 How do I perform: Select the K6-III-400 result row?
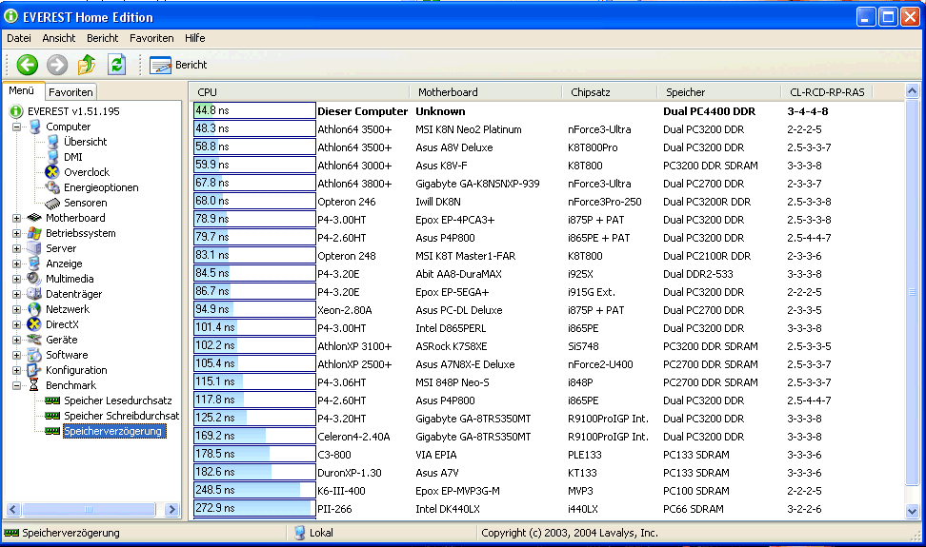(x=548, y=491)
